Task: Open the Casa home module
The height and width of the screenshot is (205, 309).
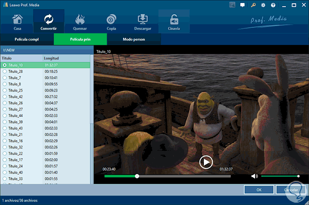Action: [17, 22]
